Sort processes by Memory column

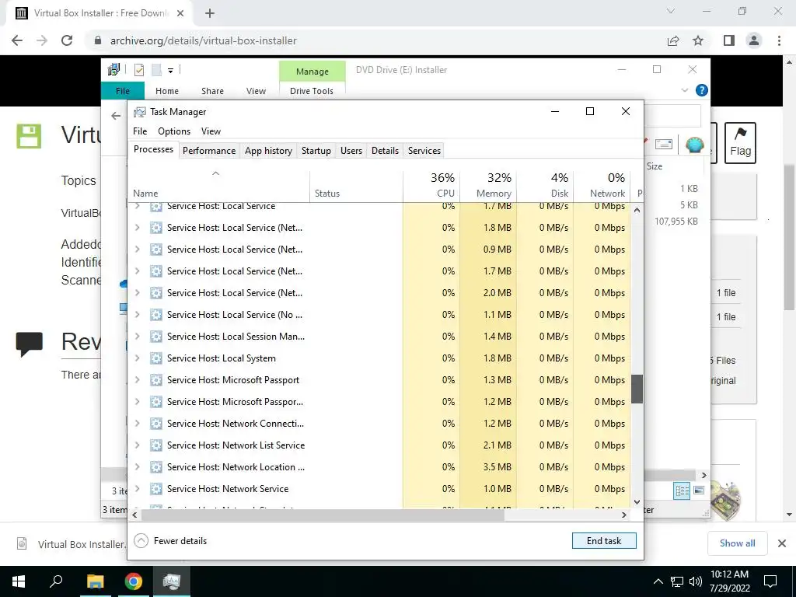[488, 186]
